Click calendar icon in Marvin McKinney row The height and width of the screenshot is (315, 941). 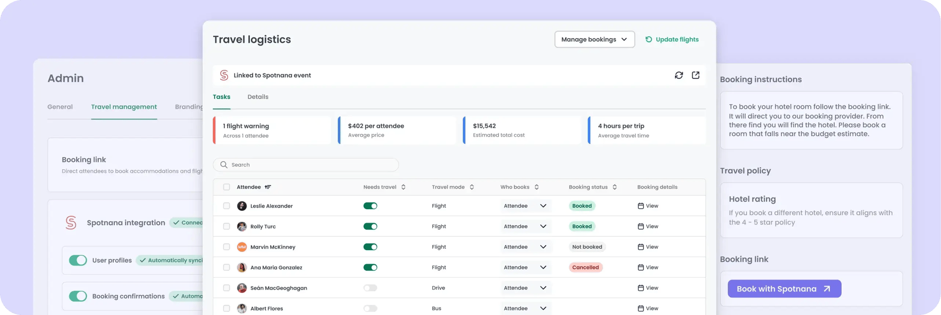[x=640, y=247]
